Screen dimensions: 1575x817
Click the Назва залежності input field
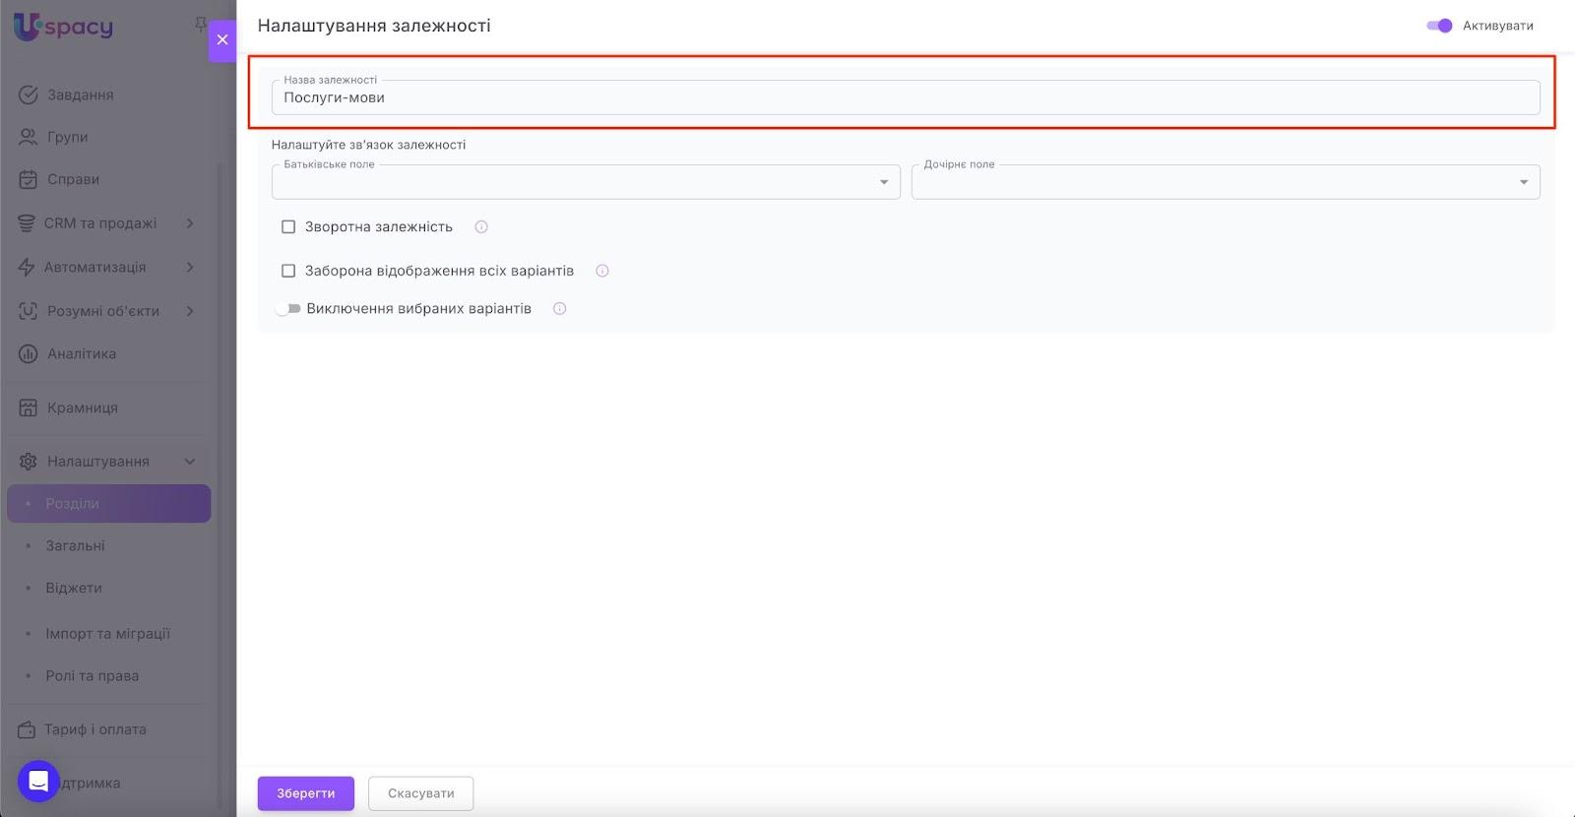point(906,97)
